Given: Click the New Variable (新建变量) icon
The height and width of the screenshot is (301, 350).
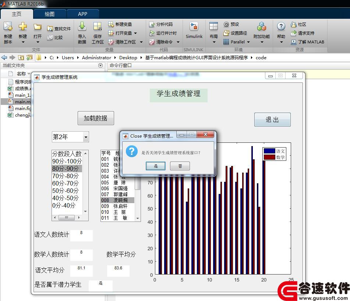Looking at the screenshot, I should coord(111,24).
